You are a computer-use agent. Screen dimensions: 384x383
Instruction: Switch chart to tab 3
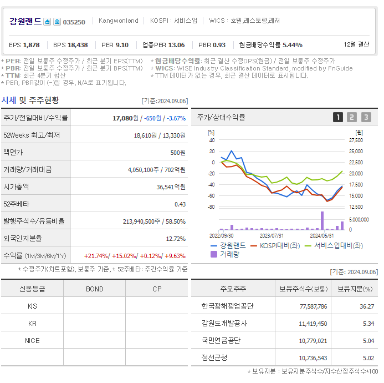click(366, 117)
